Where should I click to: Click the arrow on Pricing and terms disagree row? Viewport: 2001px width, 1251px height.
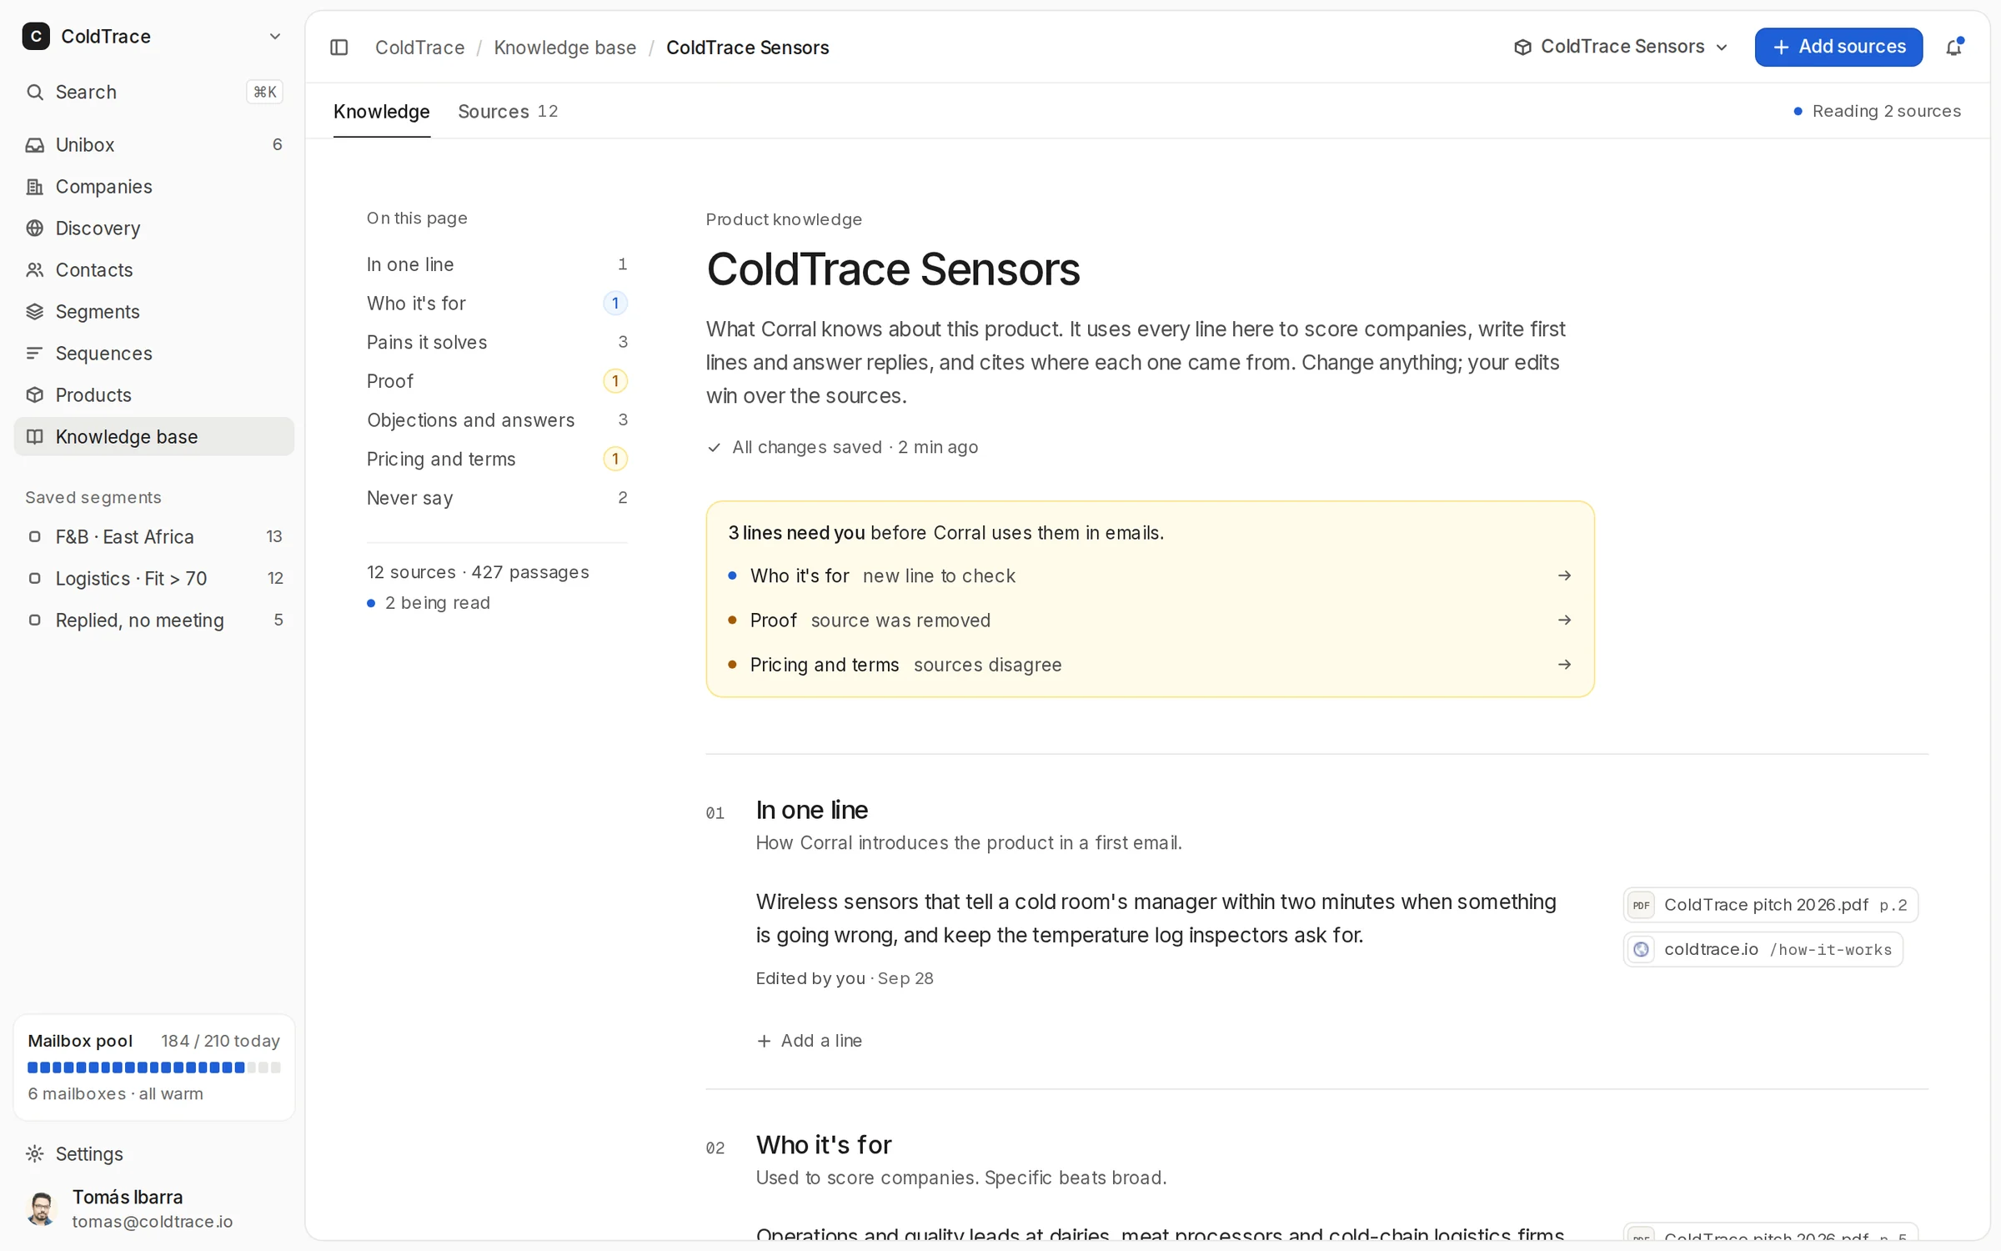click(1565, 665)
